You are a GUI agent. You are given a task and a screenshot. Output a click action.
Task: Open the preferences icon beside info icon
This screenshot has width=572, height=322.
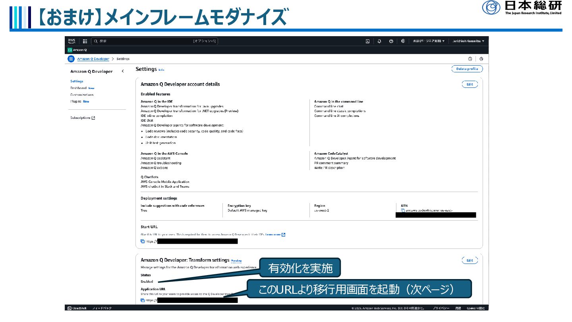pyautogui.click(x=481, y=59)
